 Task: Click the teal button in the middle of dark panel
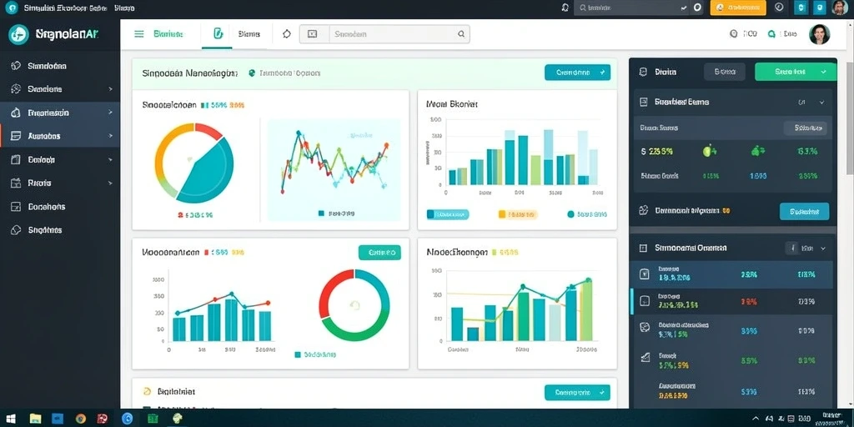[805, 211]
